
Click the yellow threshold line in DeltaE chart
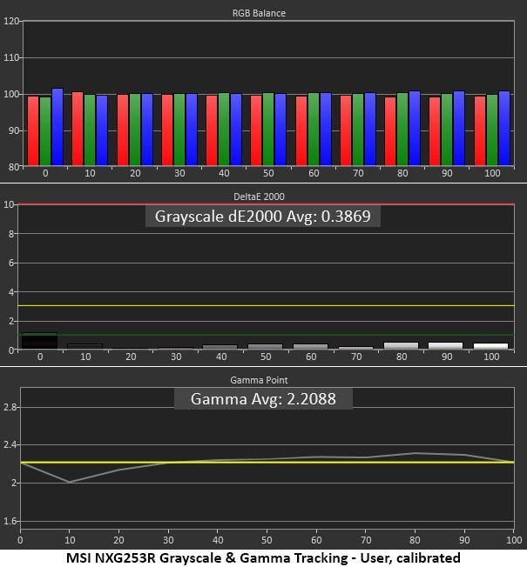[266, 306]
